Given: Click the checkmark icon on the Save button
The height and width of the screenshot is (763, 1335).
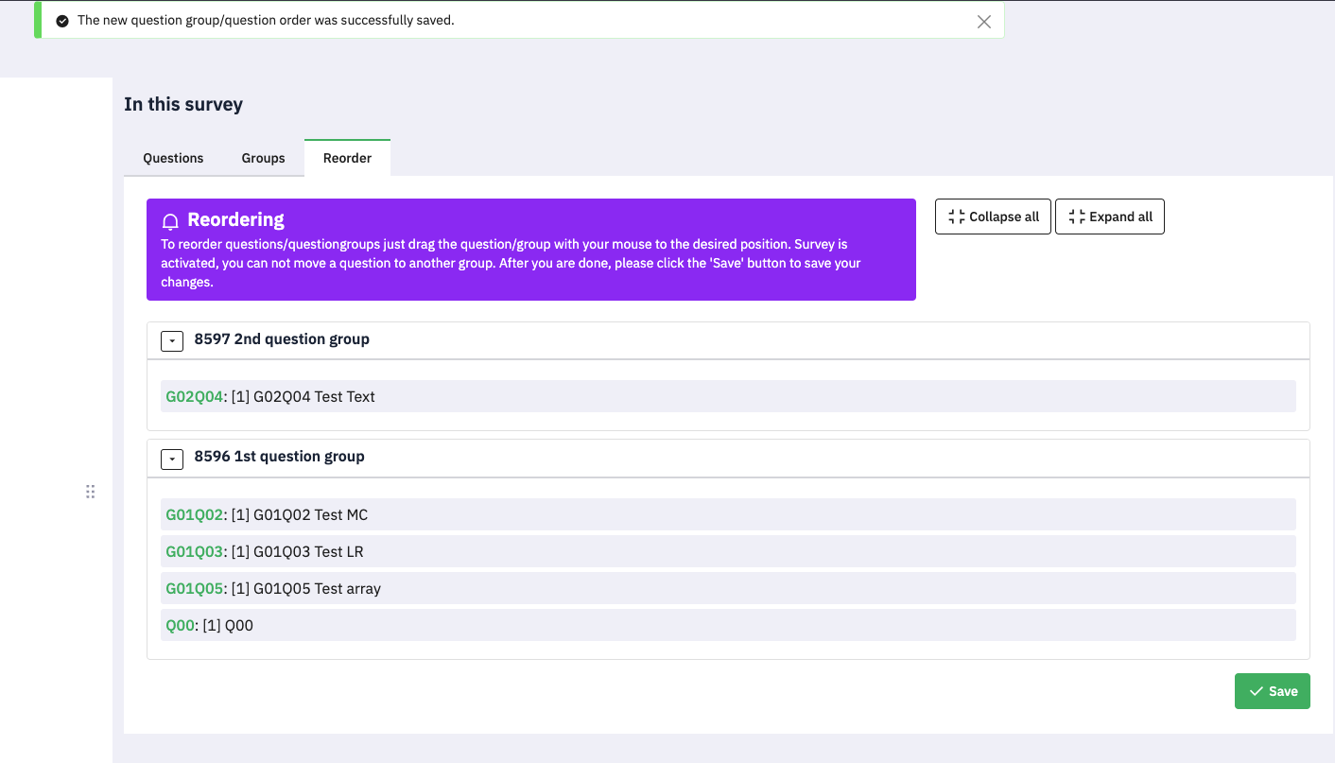Looking at the screenshot, I should 1256,691.
